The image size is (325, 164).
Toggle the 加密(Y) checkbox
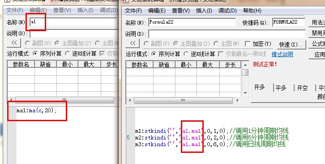(247, 44)
